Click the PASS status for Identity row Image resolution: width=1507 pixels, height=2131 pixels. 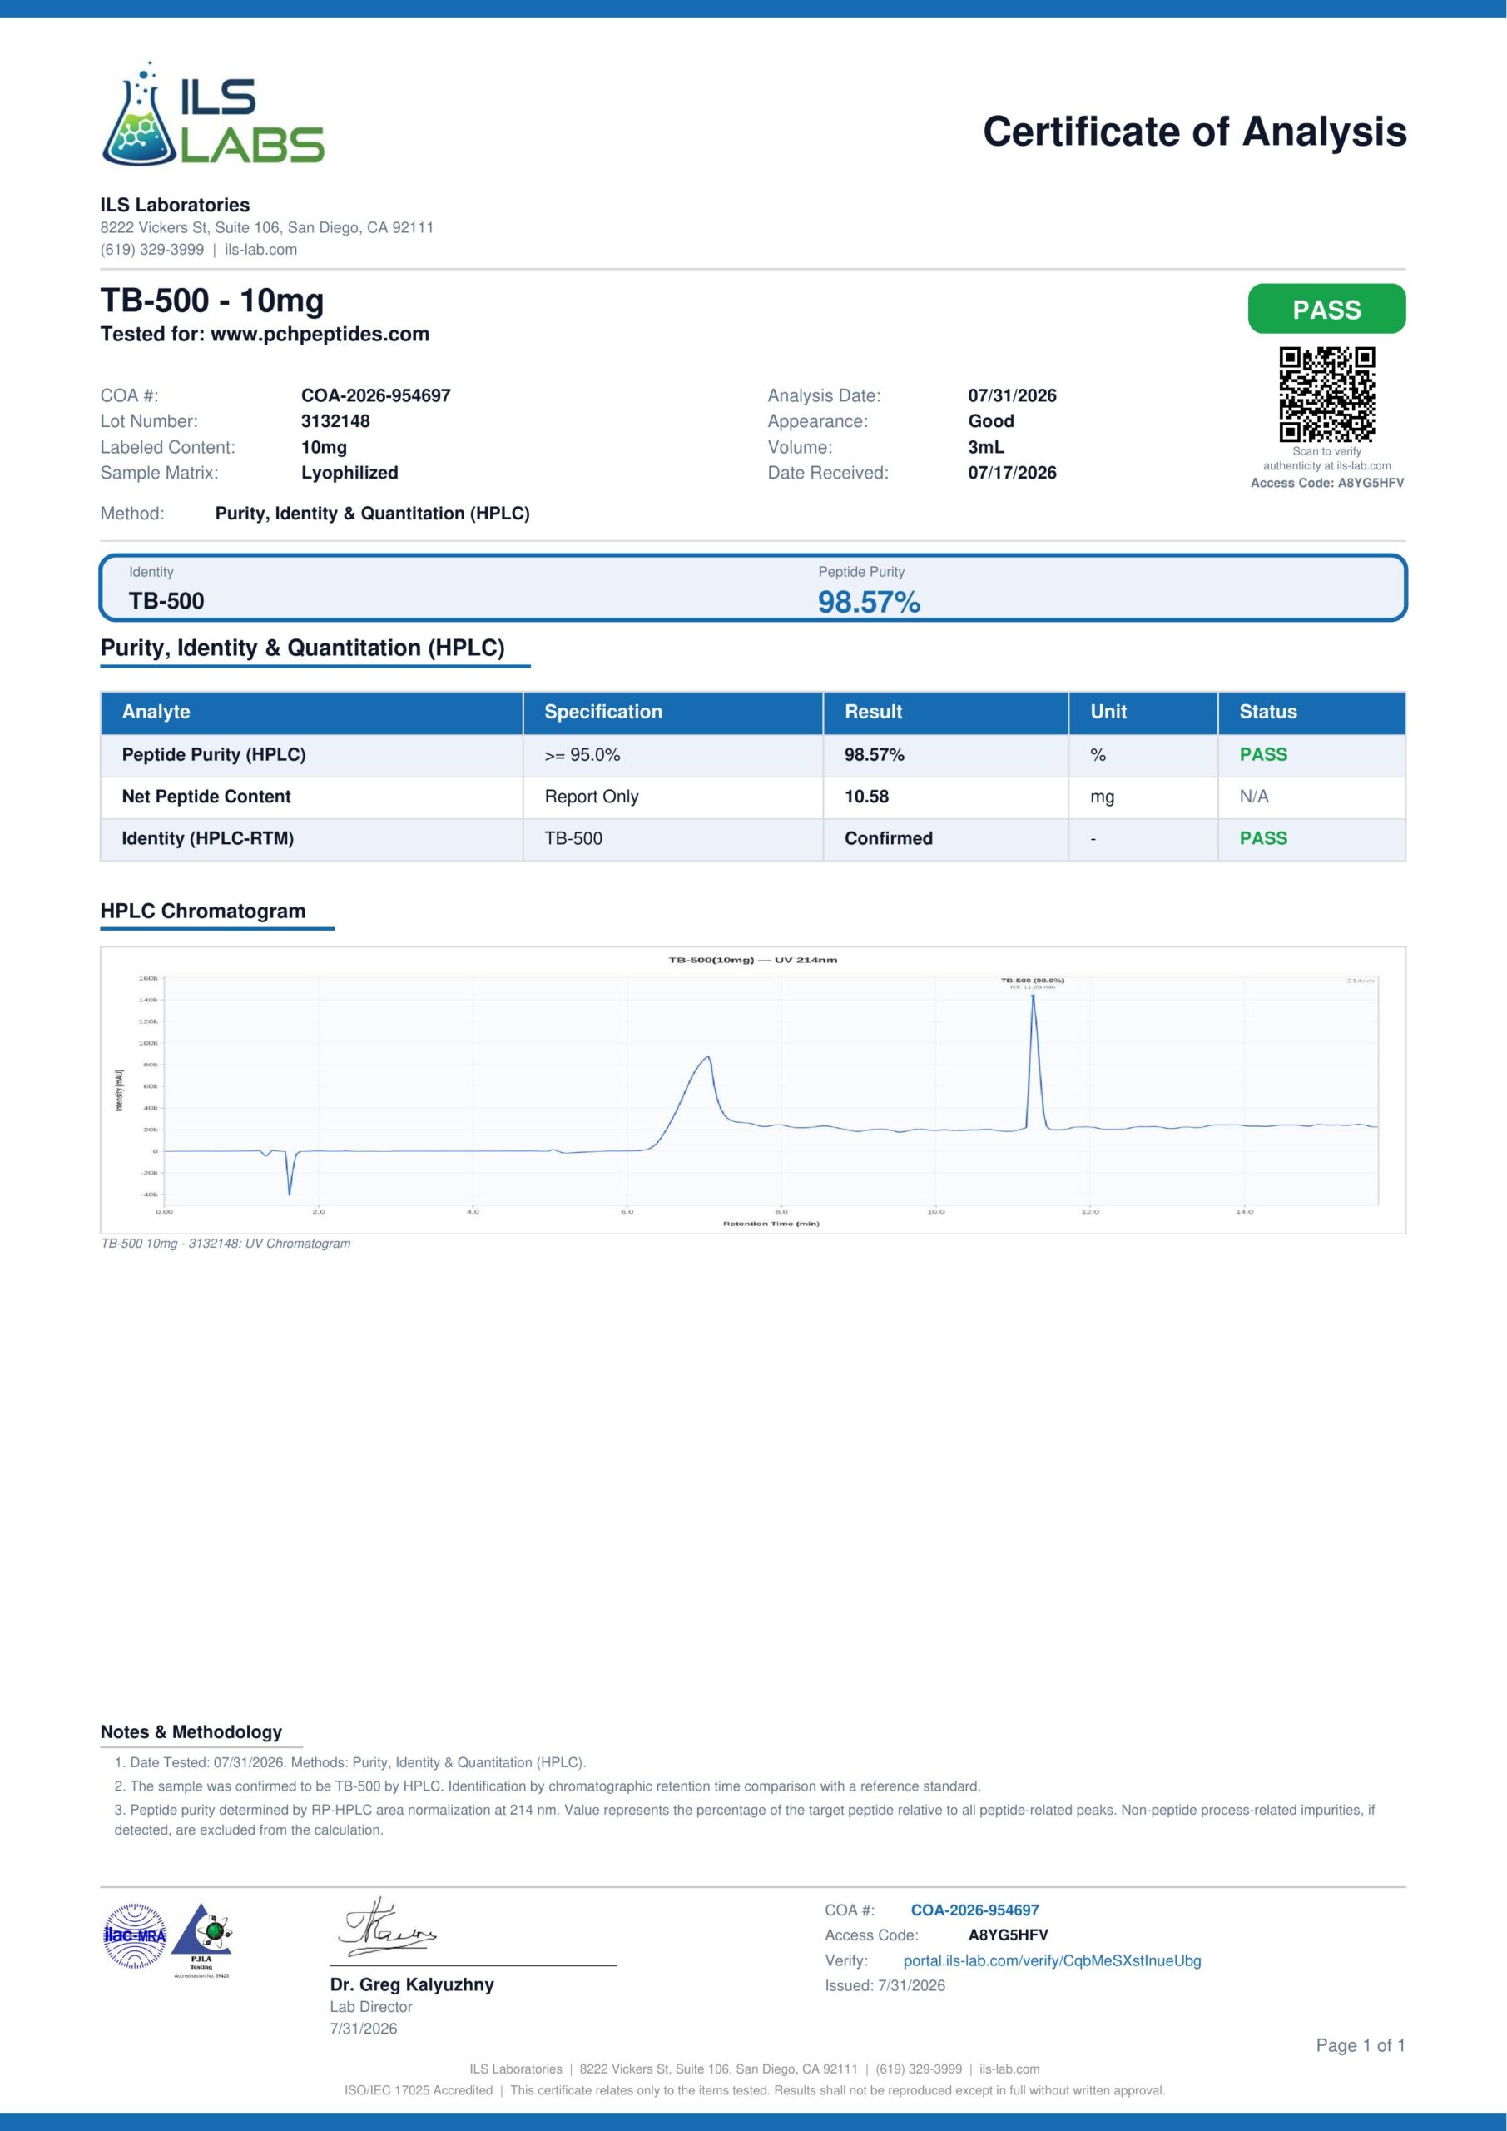(1263, 838)
